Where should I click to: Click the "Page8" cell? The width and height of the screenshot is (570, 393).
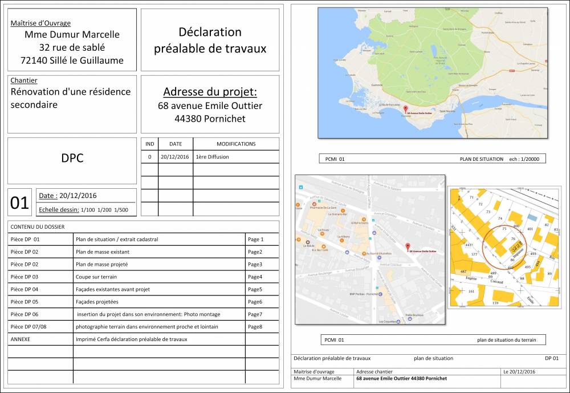[255, 327]
